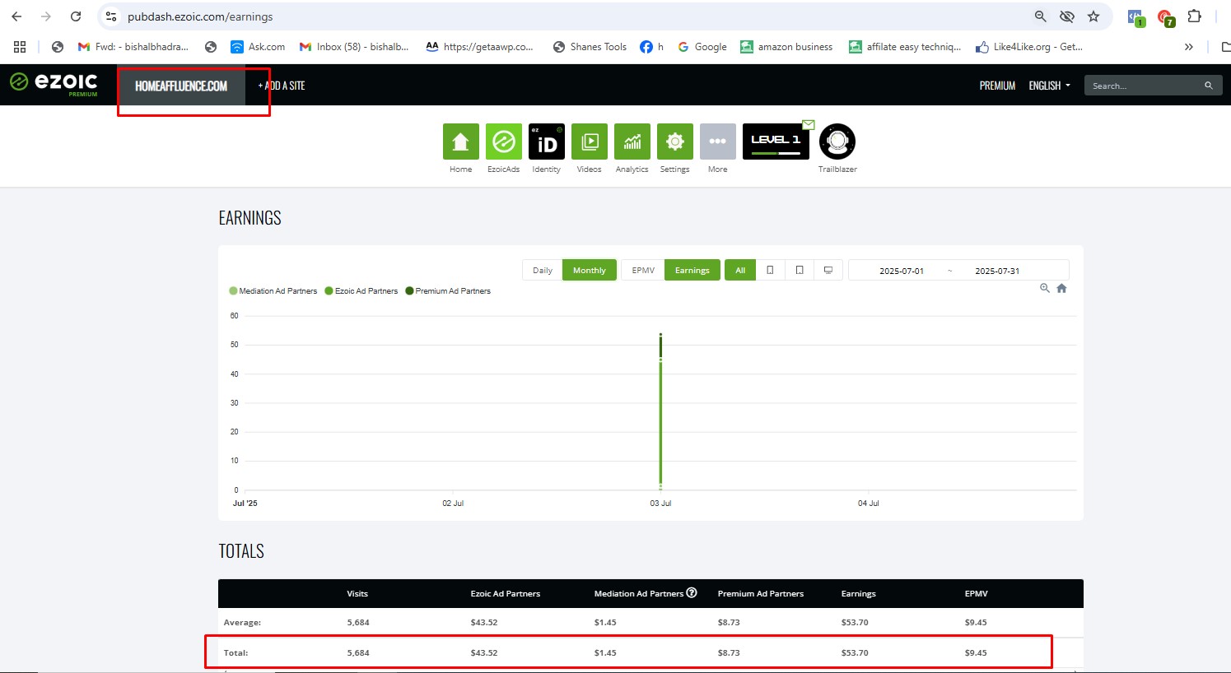Open the Google bookmark

tap(702, 47)
